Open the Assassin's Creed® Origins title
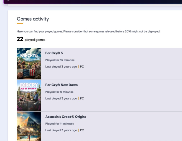 tap(66, 117)
